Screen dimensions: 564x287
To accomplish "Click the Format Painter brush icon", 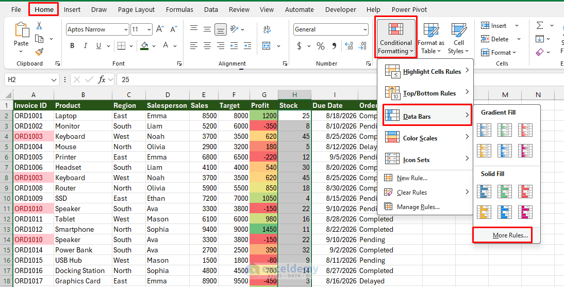I will (39, 52).
